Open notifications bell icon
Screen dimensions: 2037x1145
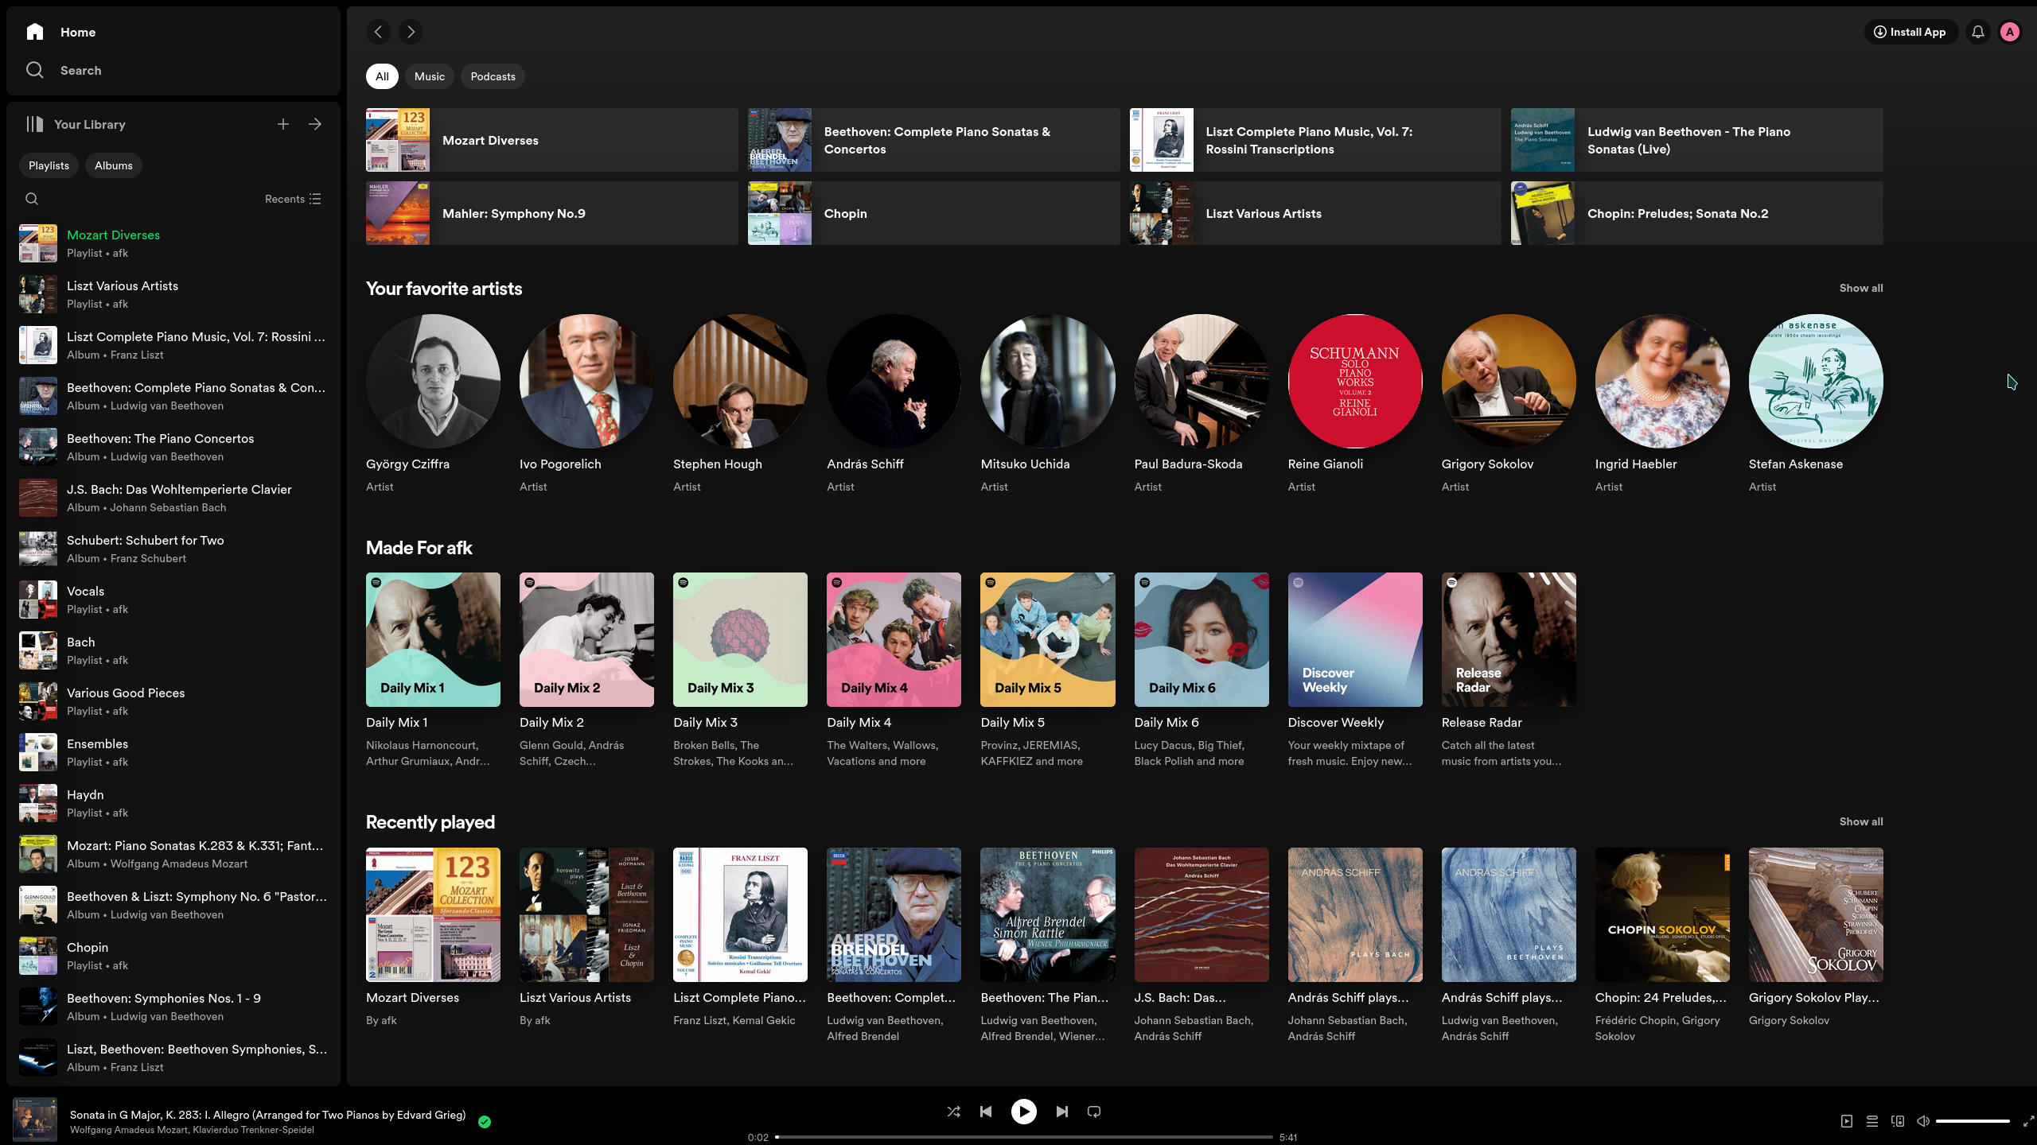pyautogui.click(x=1978, y=32)
